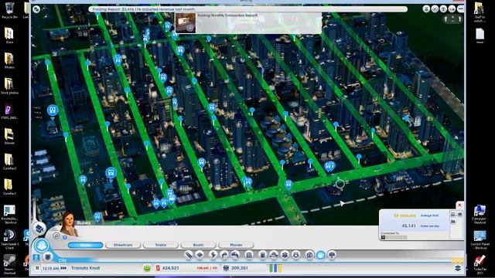Click the bulldoze tool circle

[x=39, y=229]
